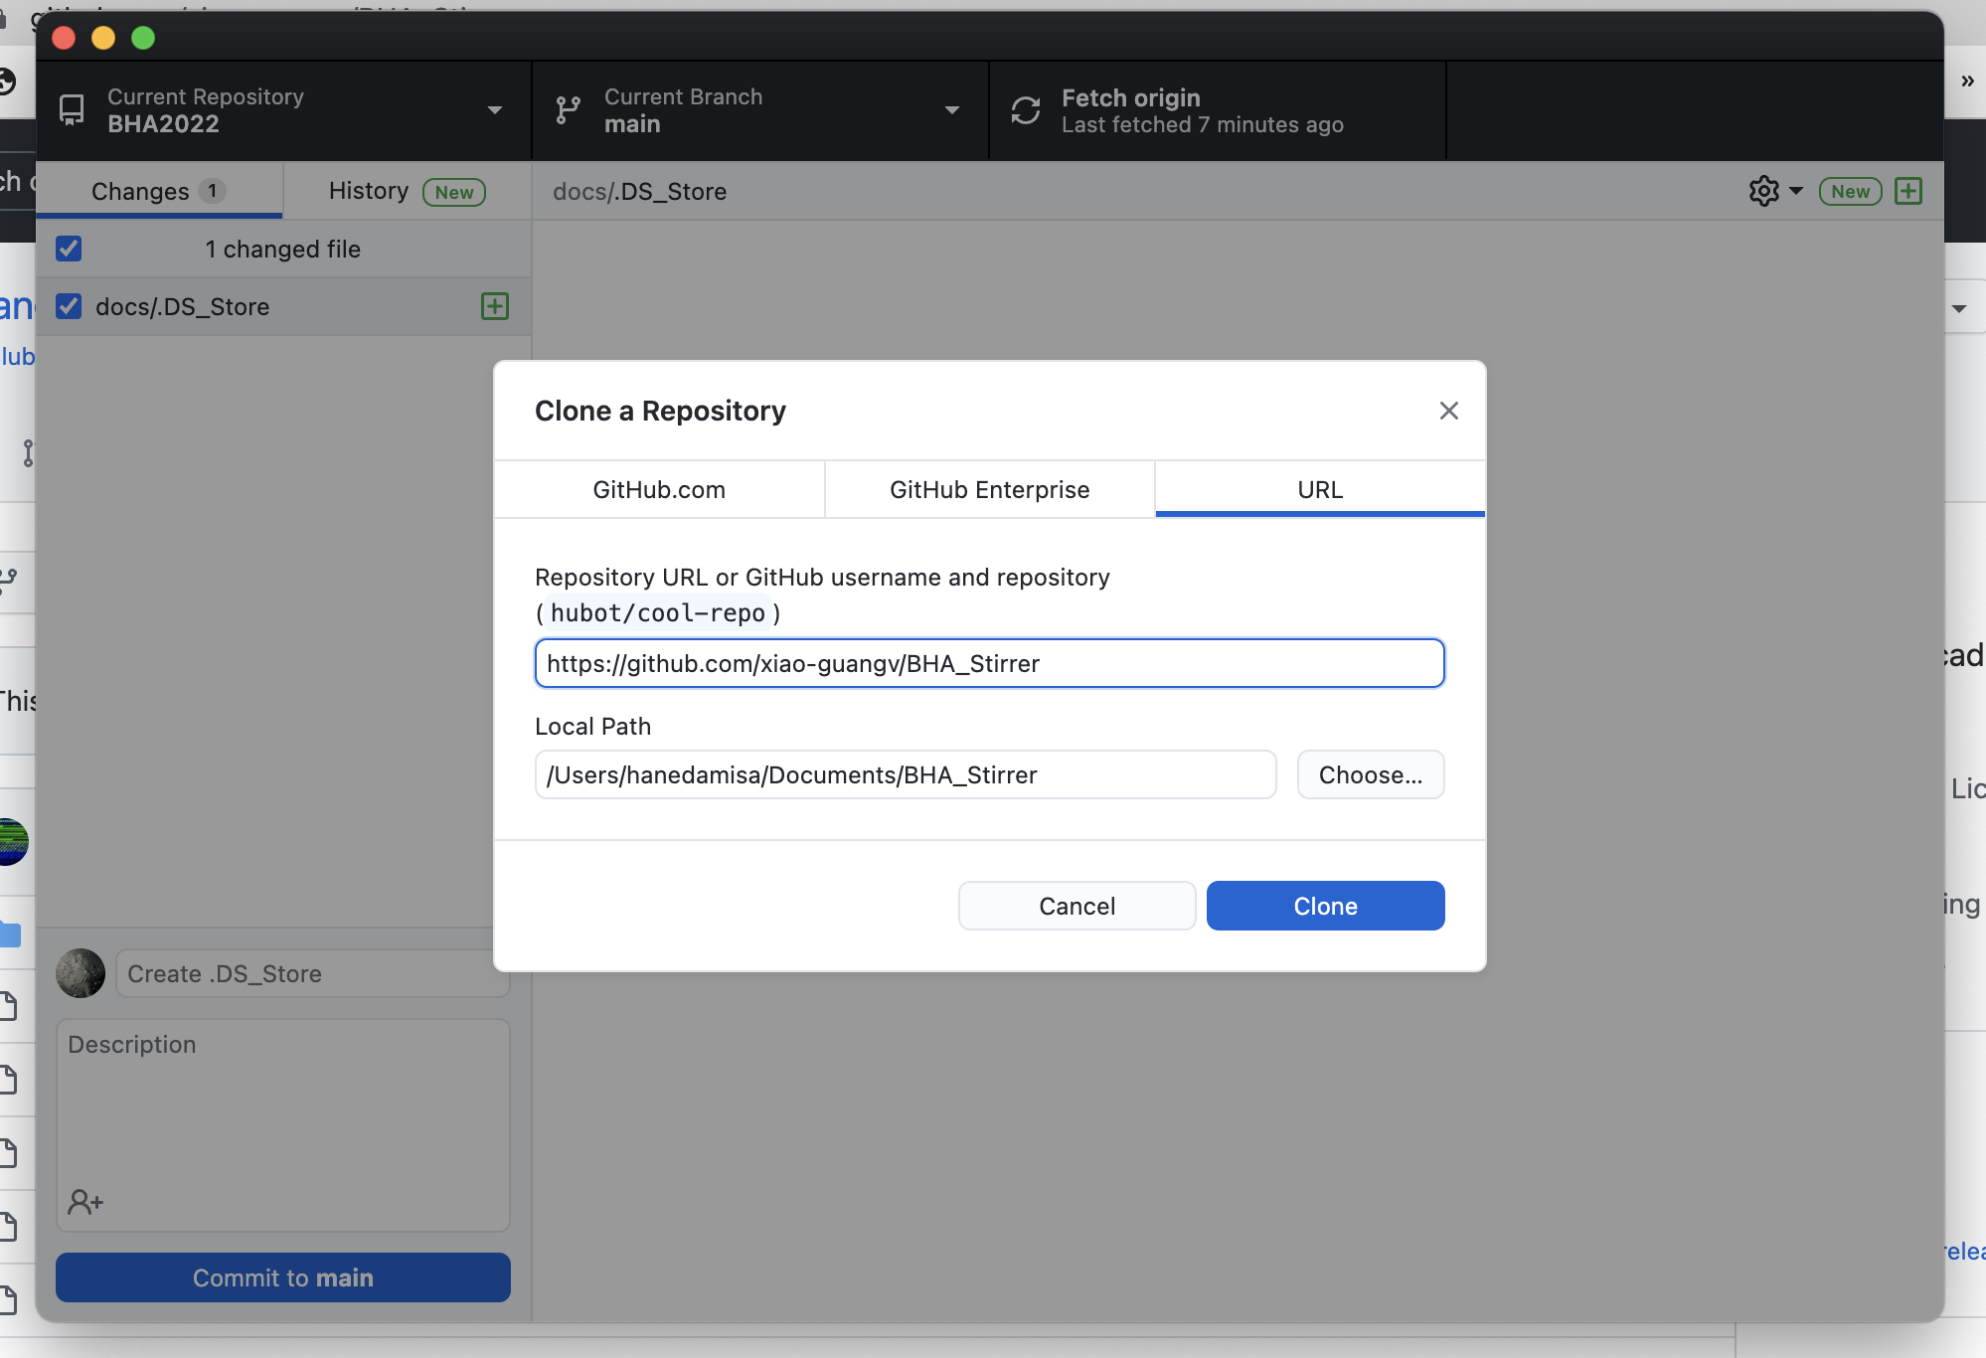Toggle the all changed files checkbox
The height and width of the screenshot is (1358, 1986).
(x=69, y=249)
